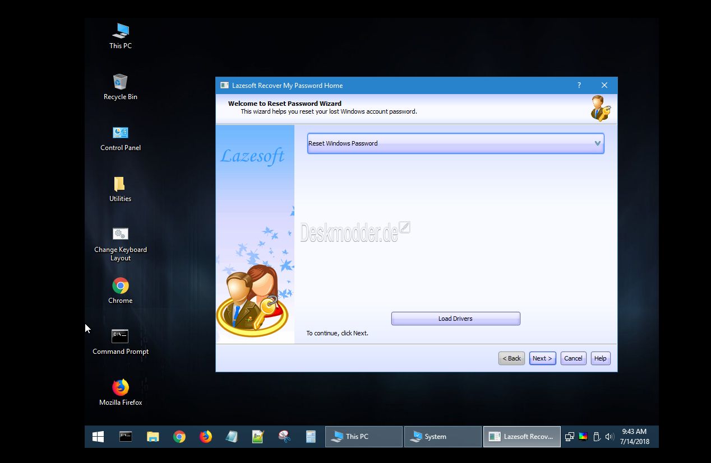
Task: Open the notepad-like taskbar icon
Action: 232,437
